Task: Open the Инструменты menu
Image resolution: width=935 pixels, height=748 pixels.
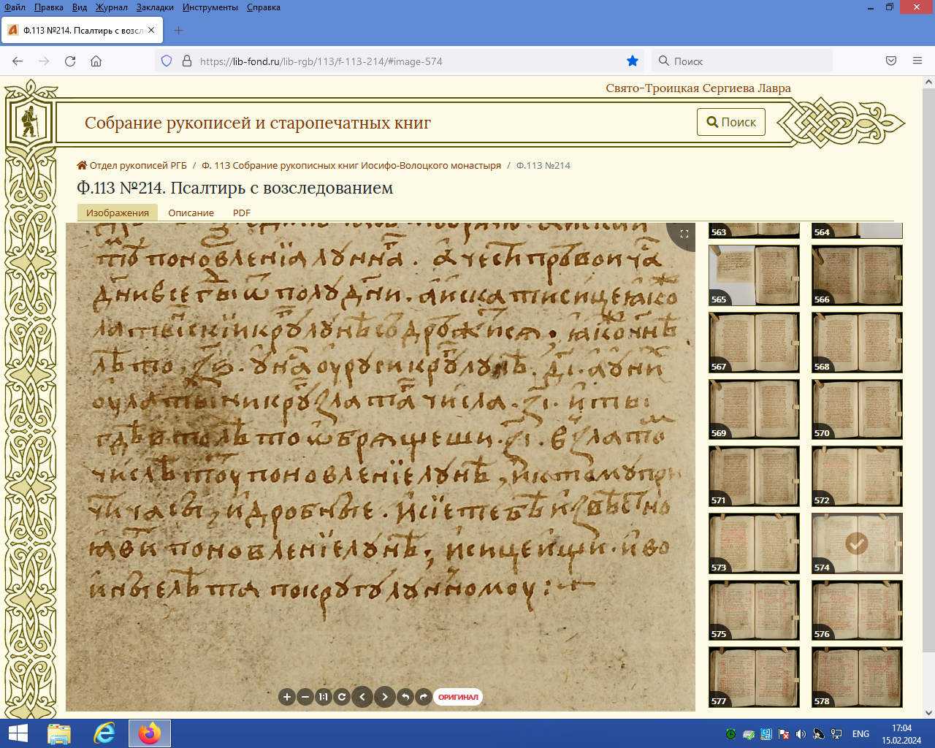Action: pyautogui.click(x=210, y=7)
